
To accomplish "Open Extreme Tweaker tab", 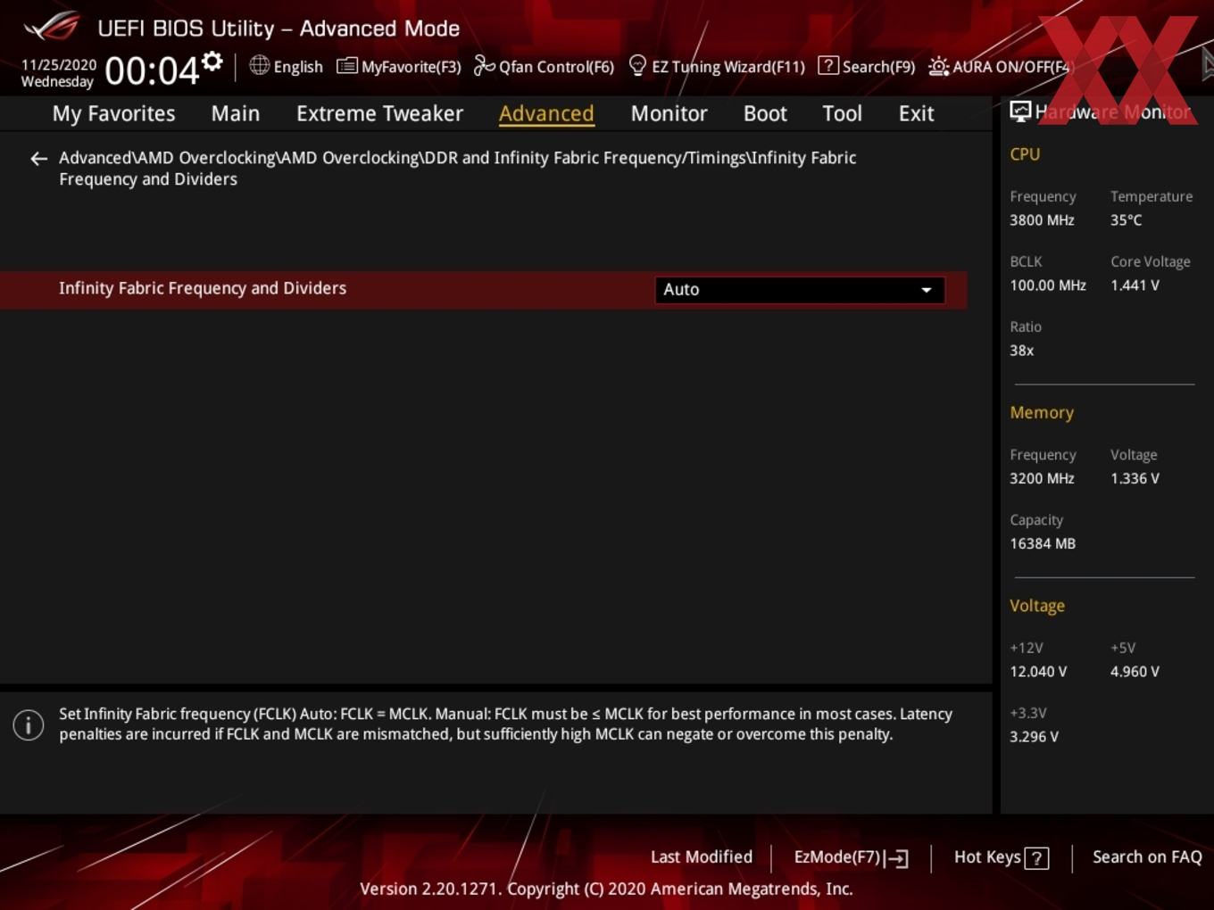I will [x=379, y=113].
